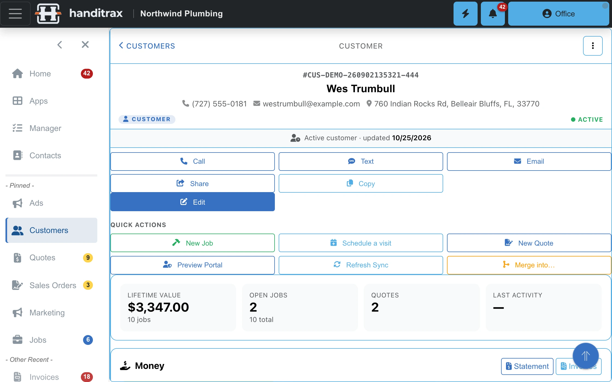Screen dimensions: 612x382
Task: Open Contacts in the sidebar
Action: click(51, 156)
